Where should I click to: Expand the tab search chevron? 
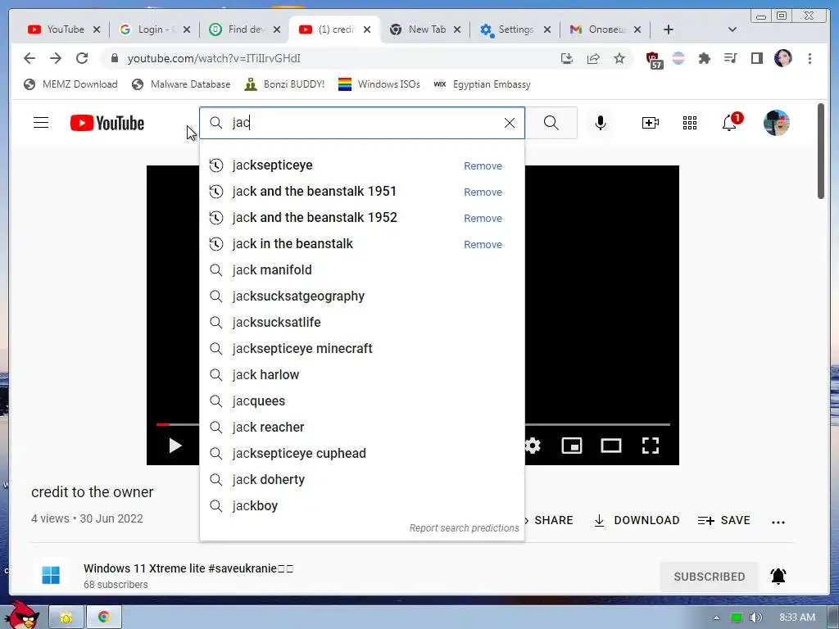(732, 29)
